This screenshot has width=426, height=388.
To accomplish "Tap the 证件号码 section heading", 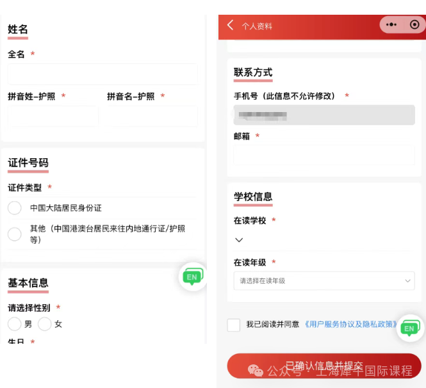I will (28, 163).
